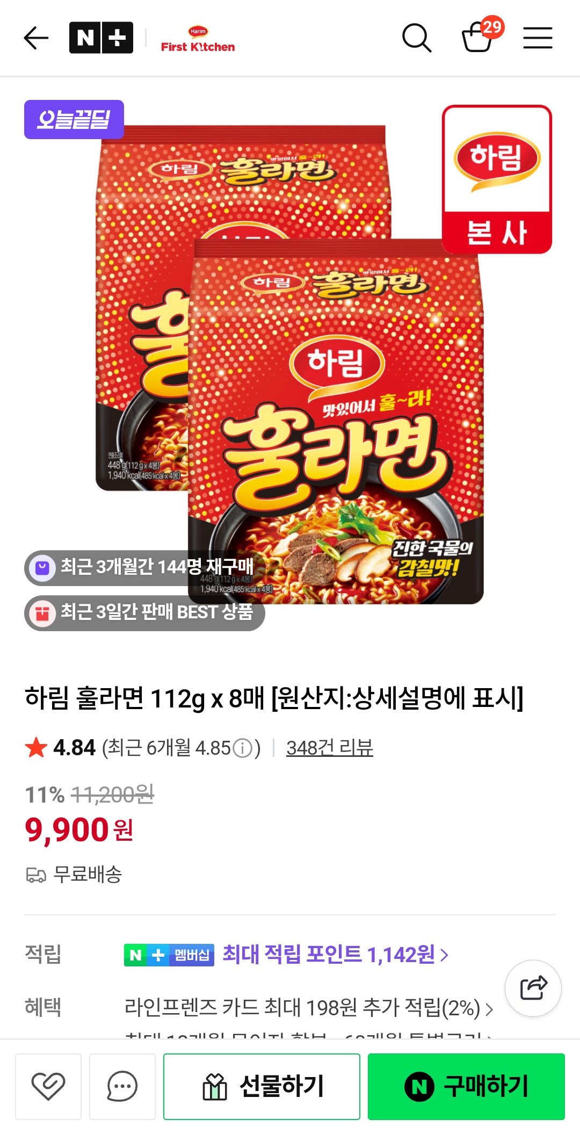Tap the 선물하기 gift button

click(262, 1086)
